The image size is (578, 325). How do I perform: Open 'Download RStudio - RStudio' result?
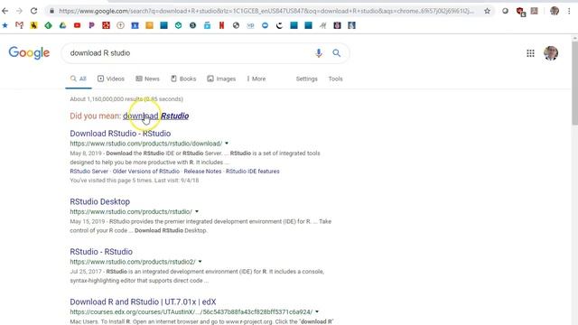pos(120,134)
